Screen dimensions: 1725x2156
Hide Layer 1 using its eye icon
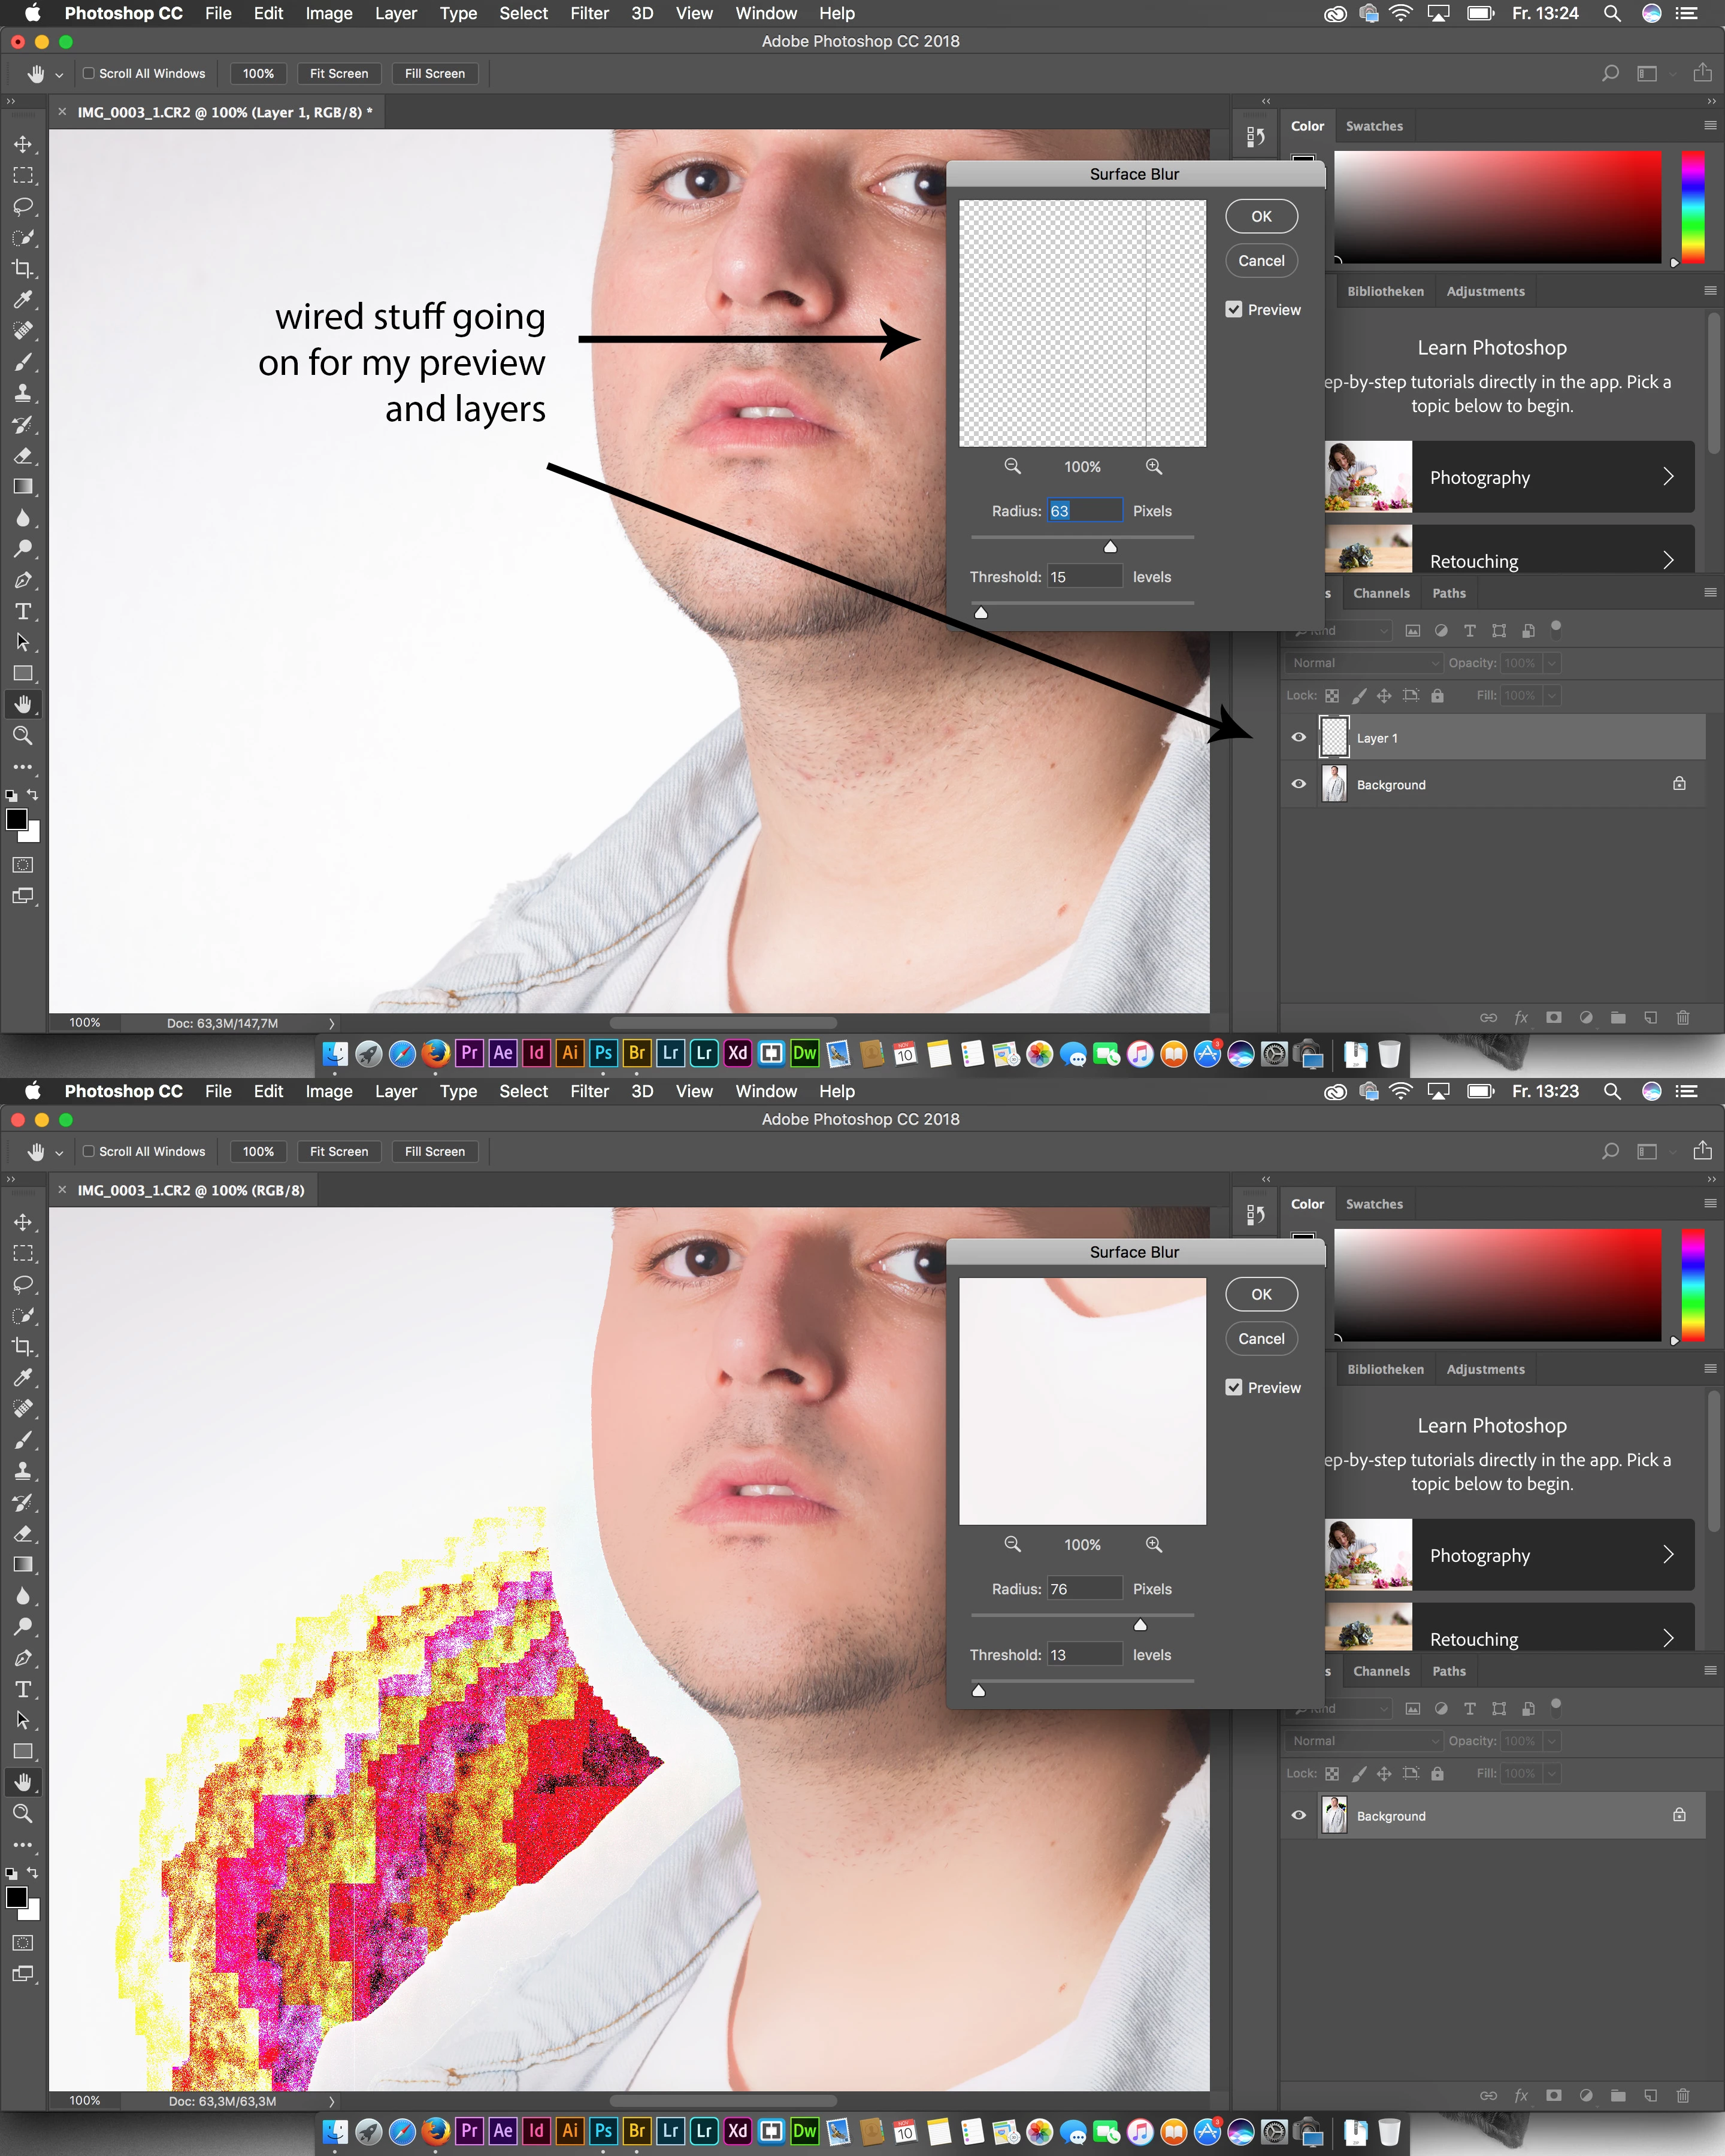pyautogui.click(x=1298, y=737)
